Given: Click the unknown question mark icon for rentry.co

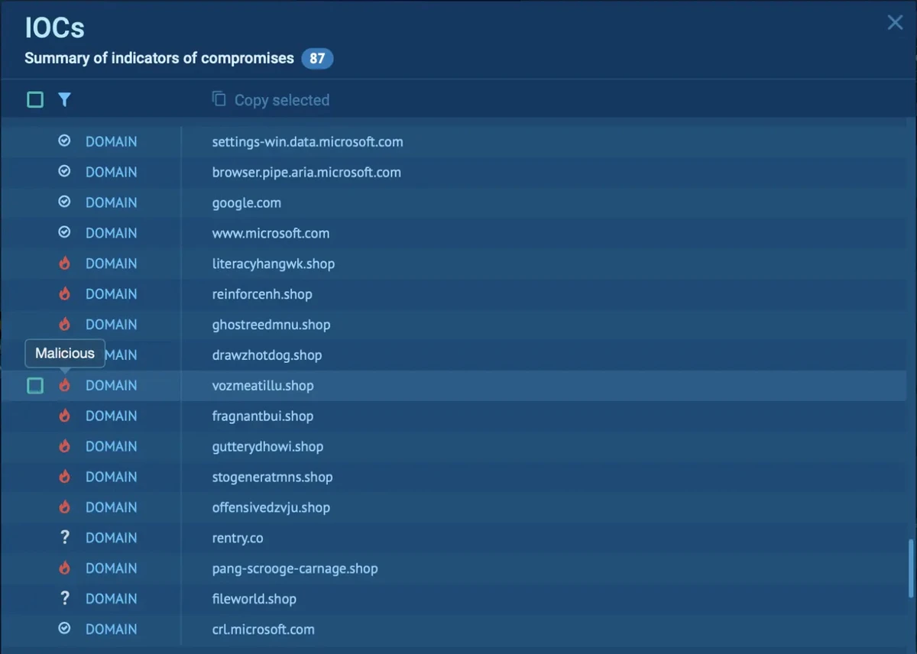Looking at the screenshot, I should coord(64,538).
